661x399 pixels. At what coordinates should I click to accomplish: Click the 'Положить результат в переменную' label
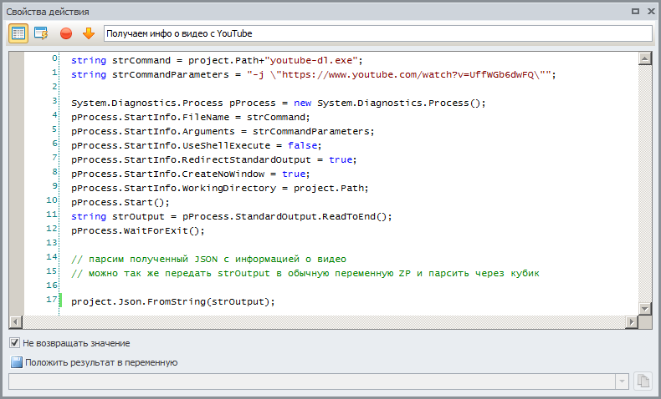101,362
